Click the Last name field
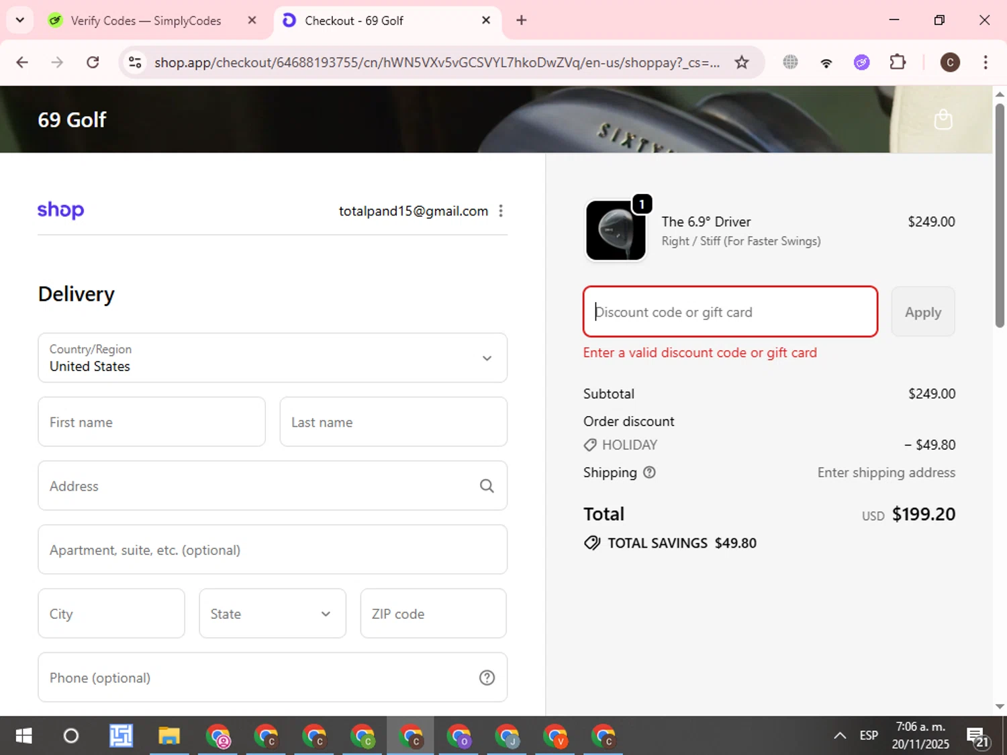Image resolution: width=1007 pixels, height=755 pixels. point(393,421)
